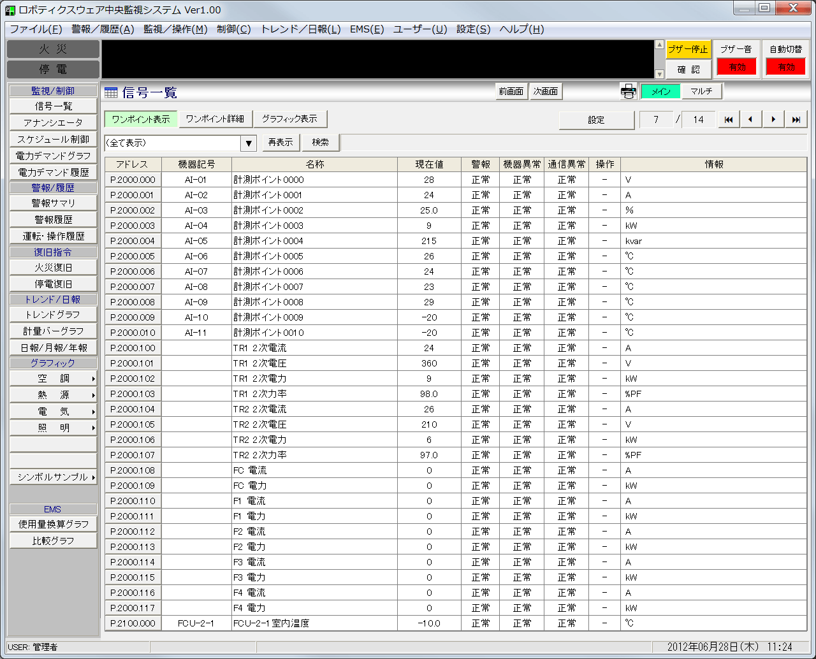Click the 信号一覧 table icon in header

pos(112,92)
